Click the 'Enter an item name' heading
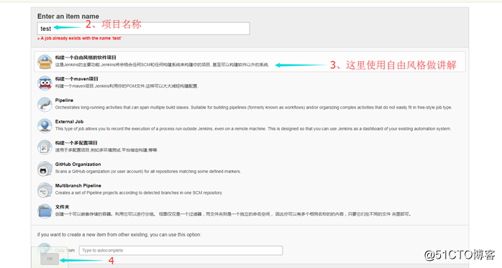 [x=68, y=17]
